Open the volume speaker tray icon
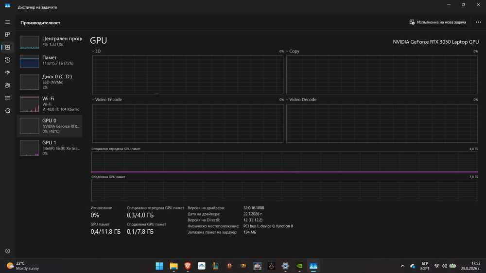This screenshot has height=273, width=486. coord(444,266)
